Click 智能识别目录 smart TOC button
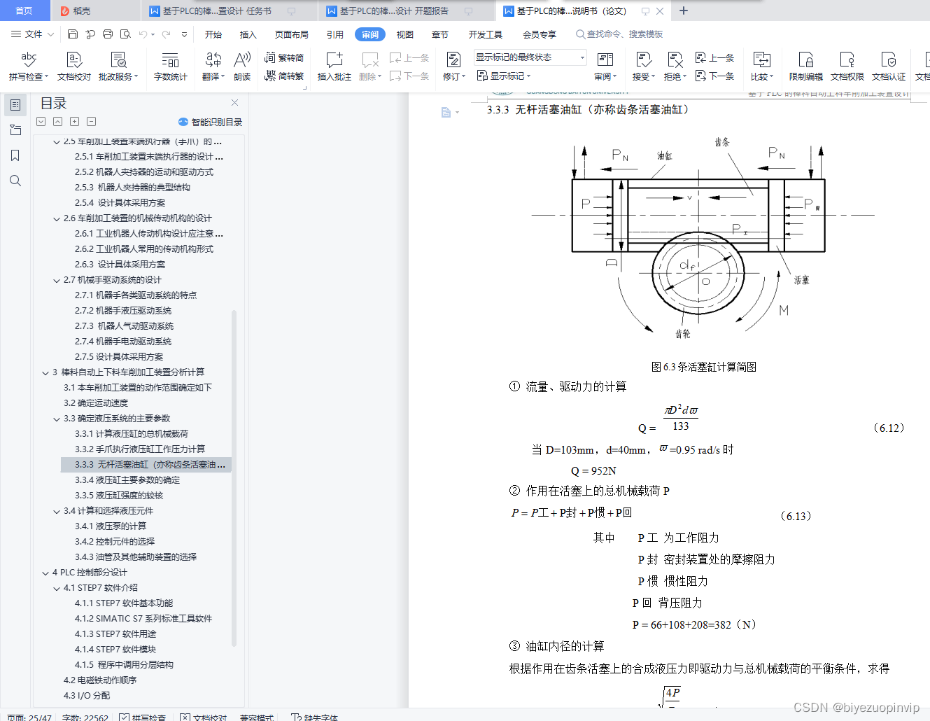 [x=211, y=122]
